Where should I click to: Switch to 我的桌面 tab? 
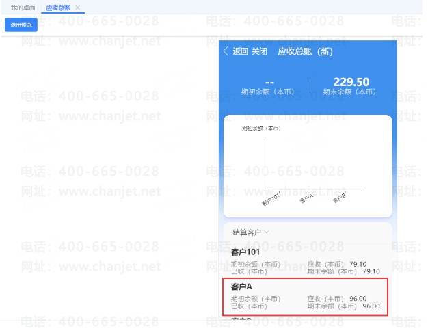click(x=23, y=8)
